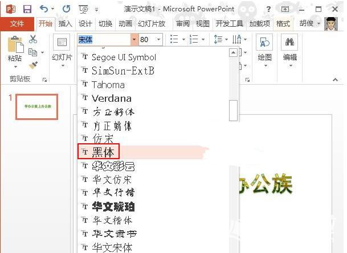Select slide 1 thumbnail in panel
This screenshot has height=253, width=347.
(38, 107)
